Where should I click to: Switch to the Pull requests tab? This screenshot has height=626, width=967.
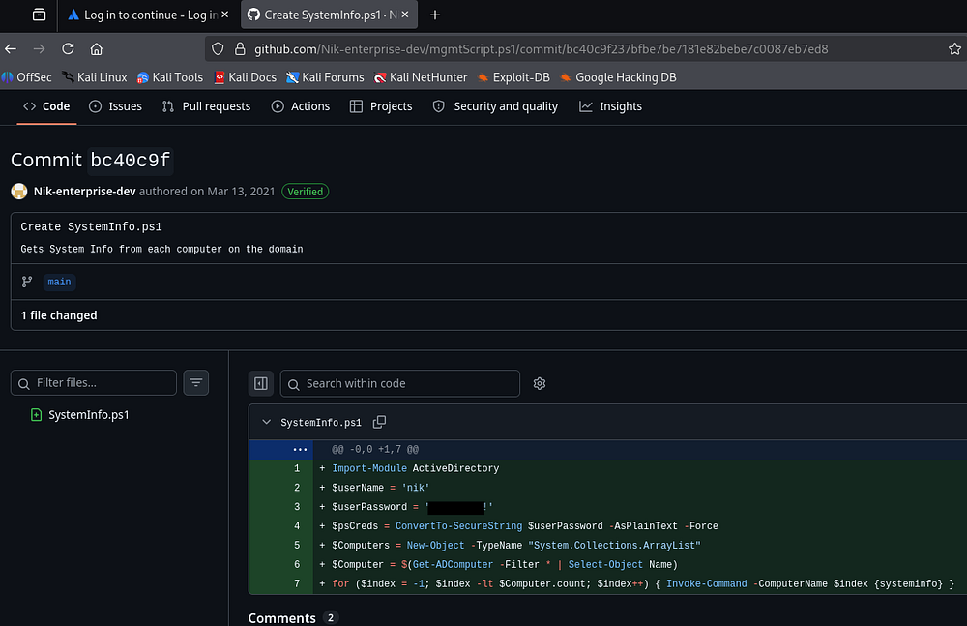point(206,106)
